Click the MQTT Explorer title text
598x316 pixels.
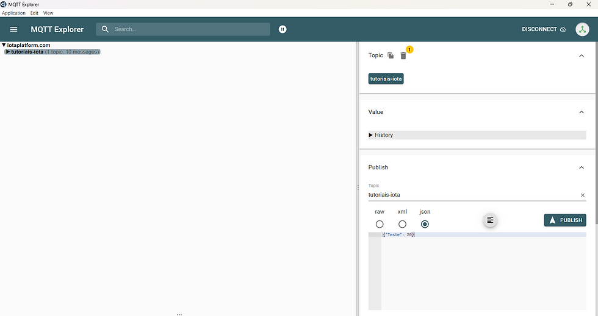[57, 29]
